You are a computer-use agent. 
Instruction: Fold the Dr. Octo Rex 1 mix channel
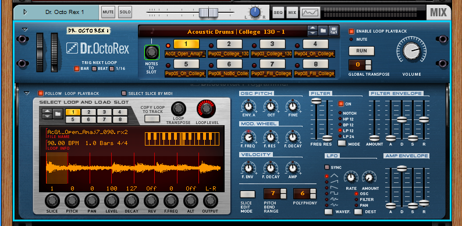coord(25,12)
